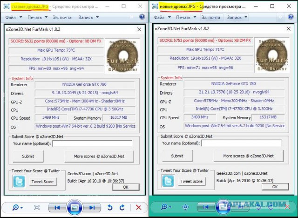Open the Печать menu in новые дрова2 window
Viewport: 298px width, 218px height.
point(186,17)
